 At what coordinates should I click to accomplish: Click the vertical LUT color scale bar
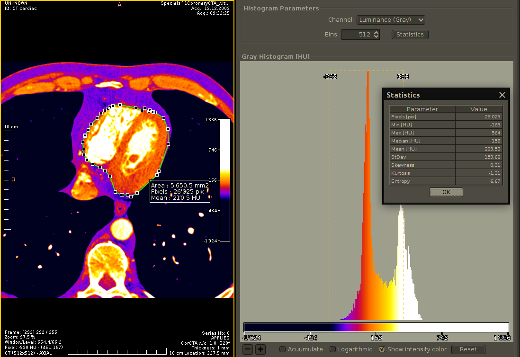pos(225,180)
